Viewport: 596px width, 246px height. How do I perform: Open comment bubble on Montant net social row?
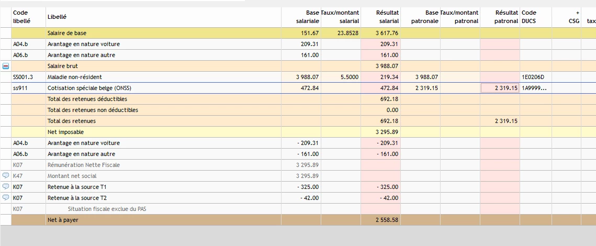tap(6, 176)
